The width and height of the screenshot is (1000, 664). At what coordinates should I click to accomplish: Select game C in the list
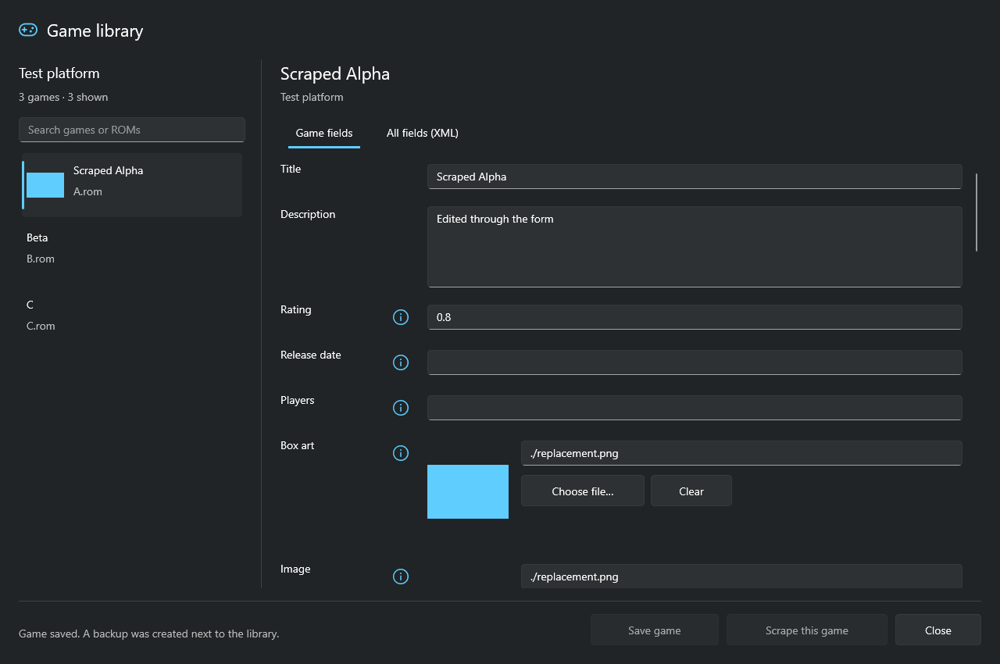[x=132, y=316]
